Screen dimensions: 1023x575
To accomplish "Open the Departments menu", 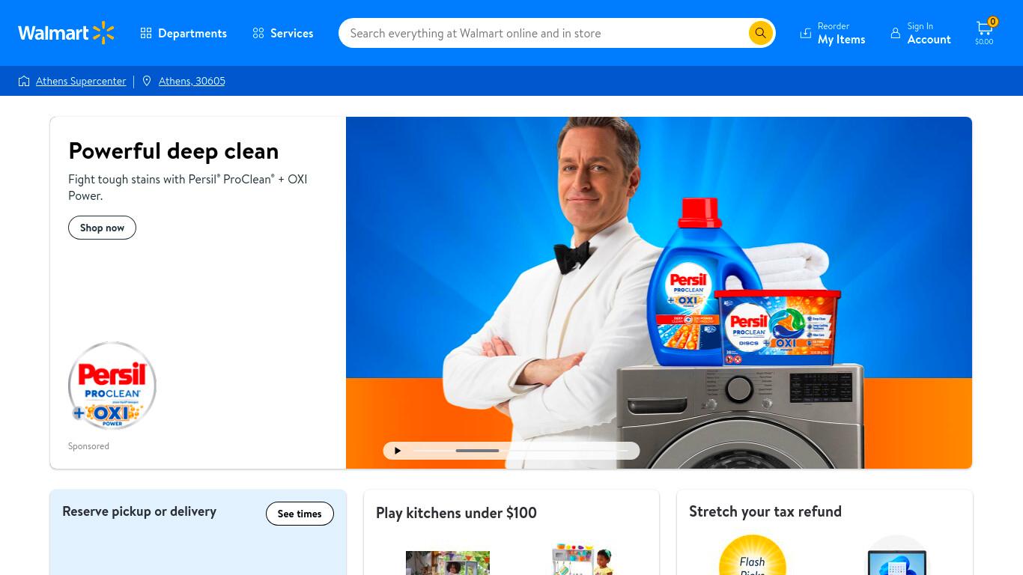I will (183, 33).
